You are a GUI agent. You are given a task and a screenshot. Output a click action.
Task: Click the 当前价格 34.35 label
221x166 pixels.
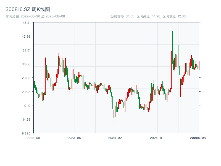(122, 16)
